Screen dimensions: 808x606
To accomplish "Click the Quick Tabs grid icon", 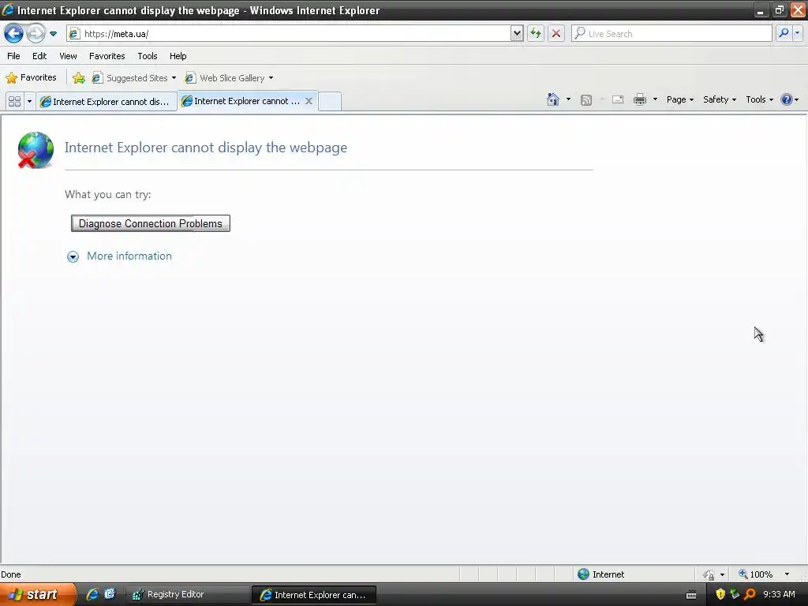I will [14, 102].
